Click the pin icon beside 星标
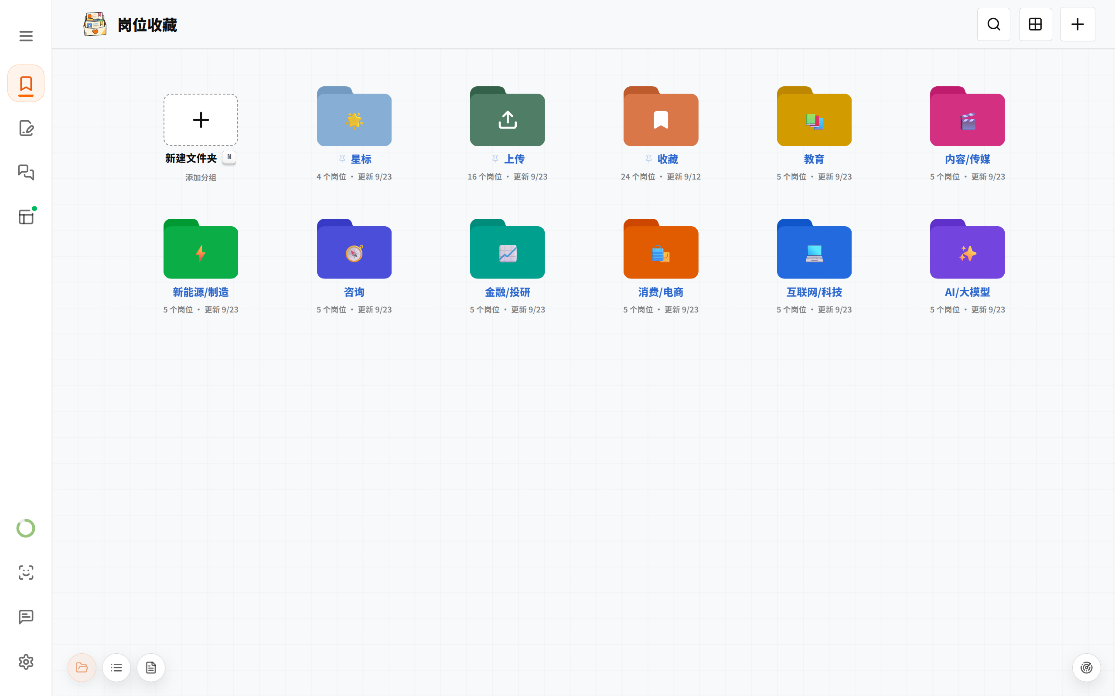The image size is (1115, 696). click(x=342, y=159)
